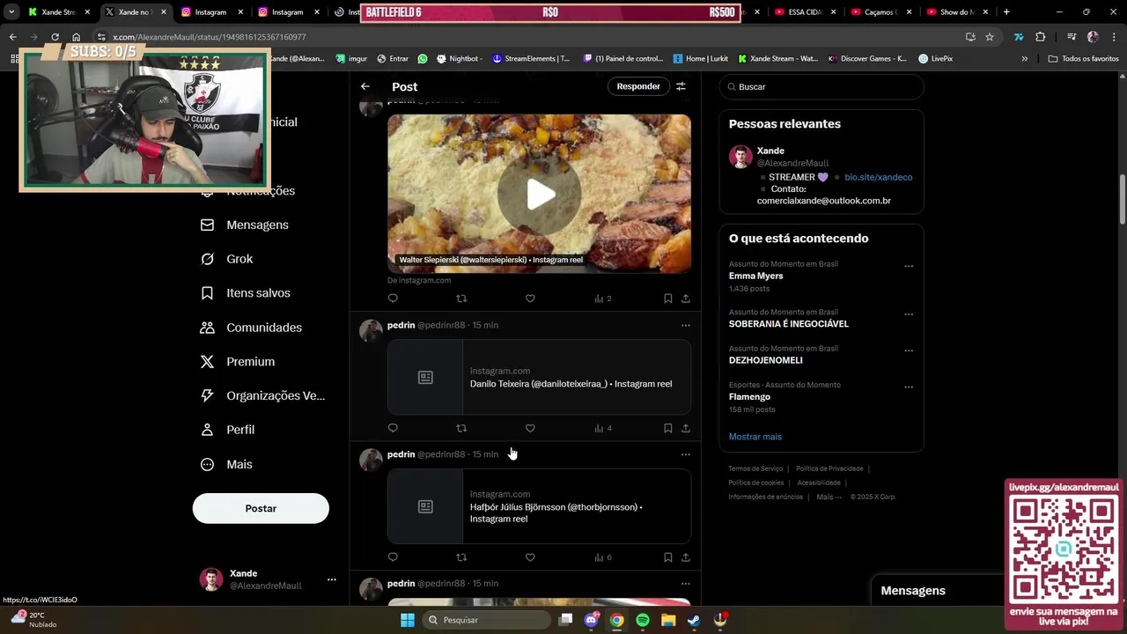Bookmark the Hafþór Björnsson reel post

pos(668,557)
